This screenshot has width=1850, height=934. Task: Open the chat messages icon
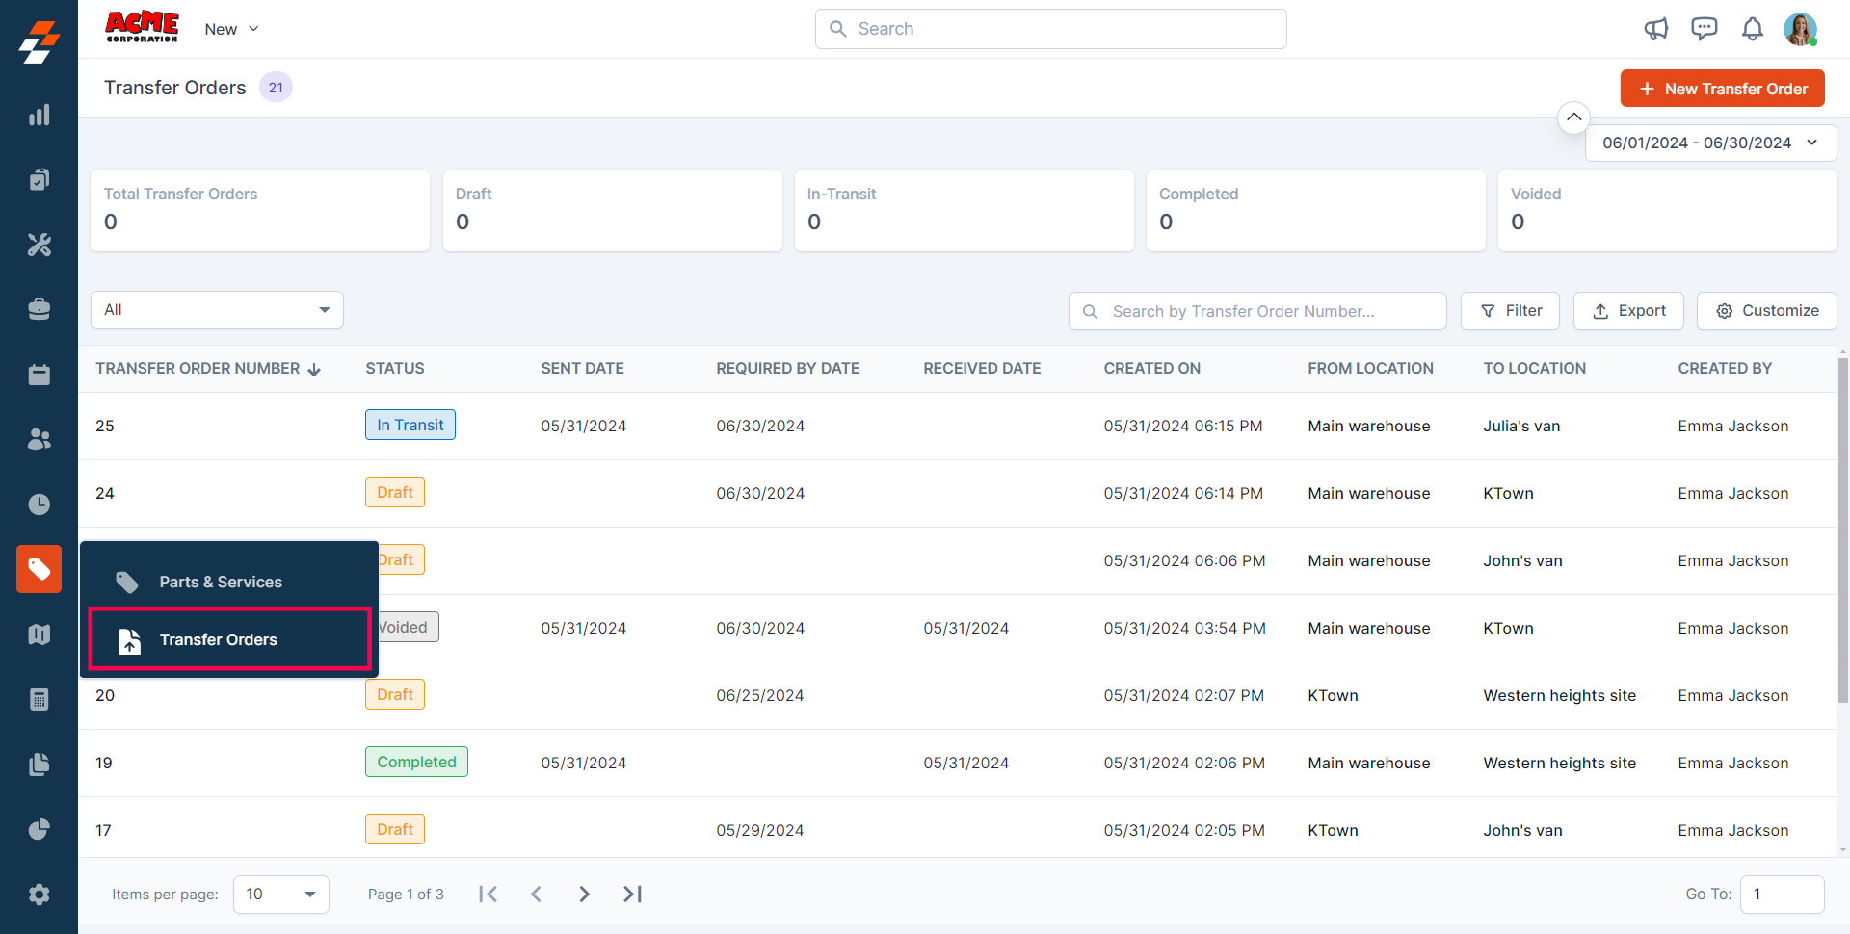coord(1704,29)
